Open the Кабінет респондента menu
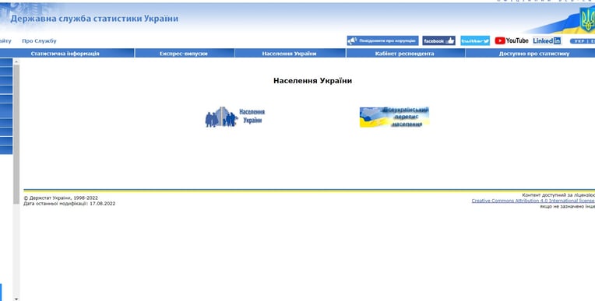 coord(405,54)
